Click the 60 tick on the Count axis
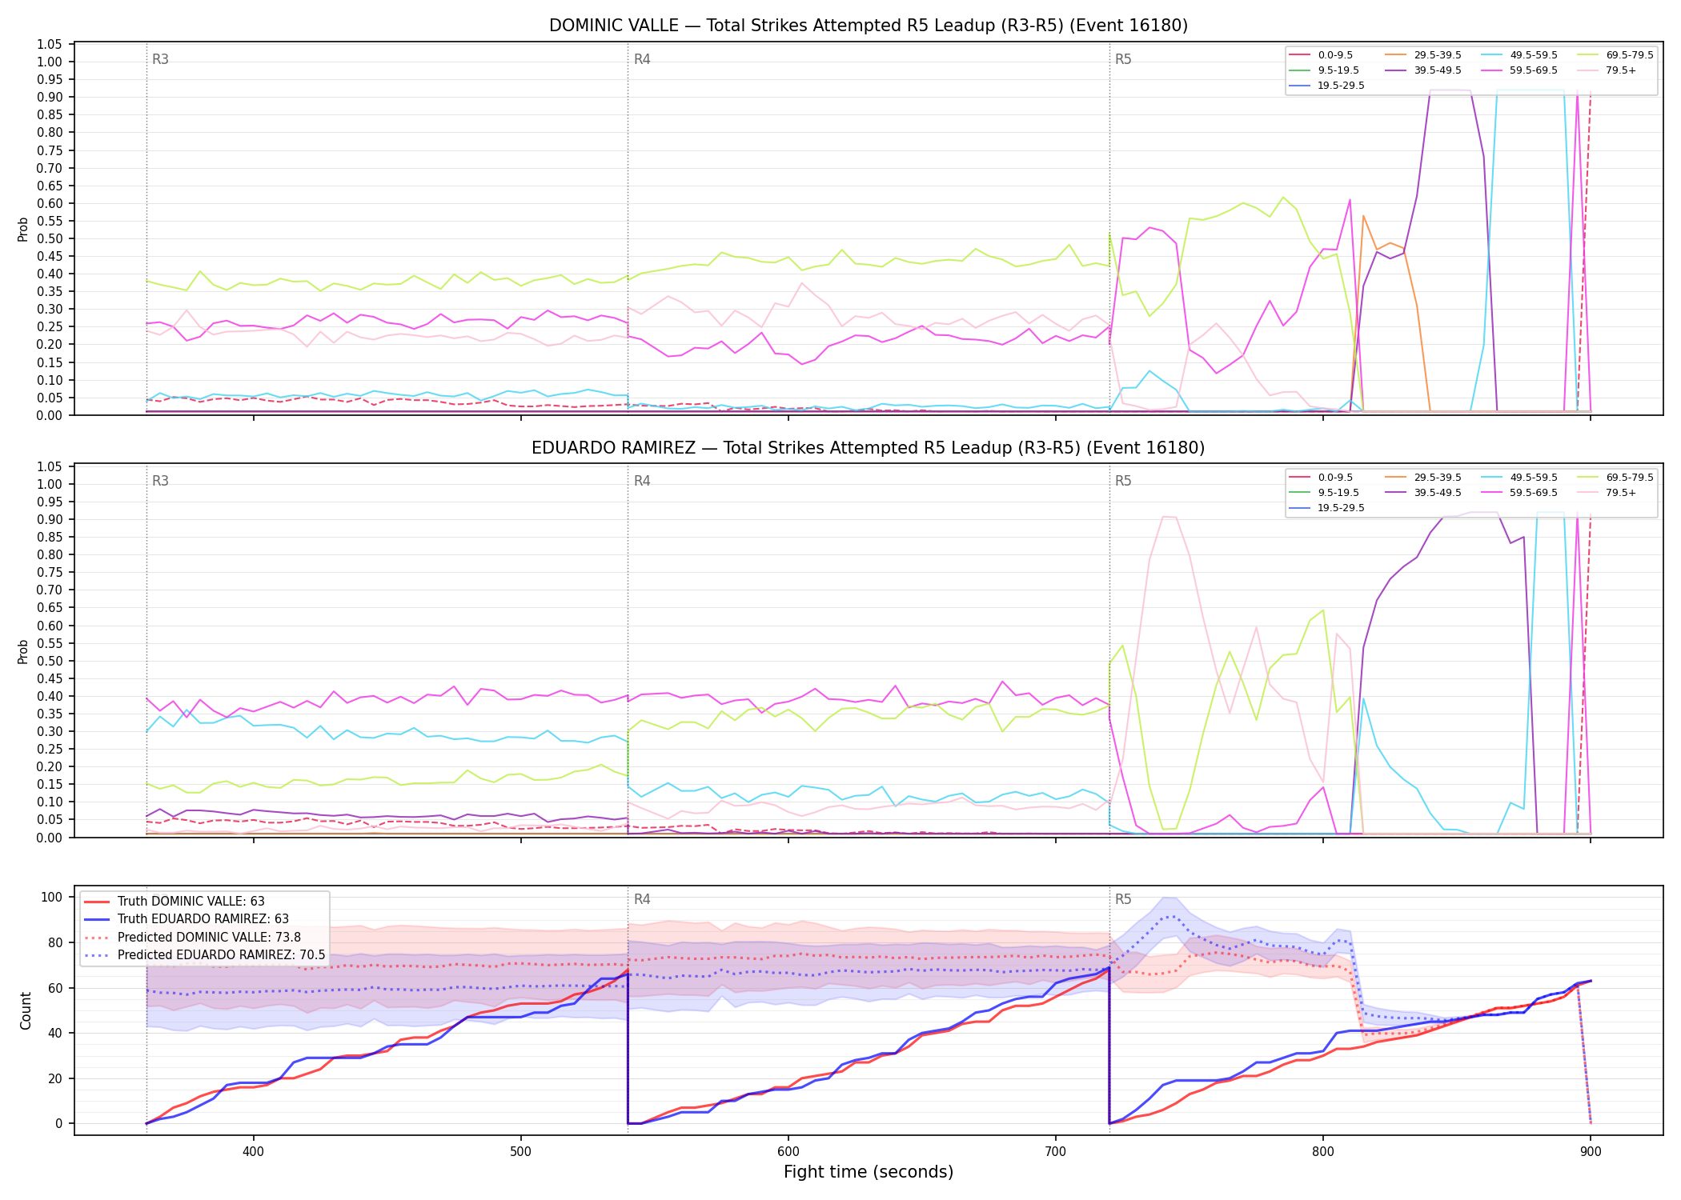 pos(55,988)
